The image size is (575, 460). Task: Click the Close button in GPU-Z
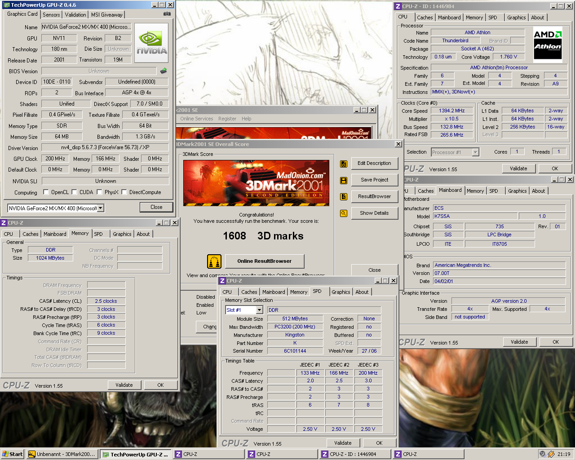156,207
